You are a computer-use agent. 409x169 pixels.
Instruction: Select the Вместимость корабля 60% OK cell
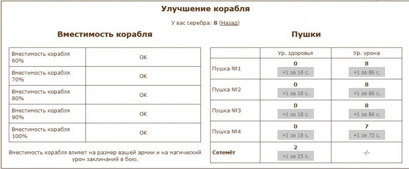tap(143, 57)
